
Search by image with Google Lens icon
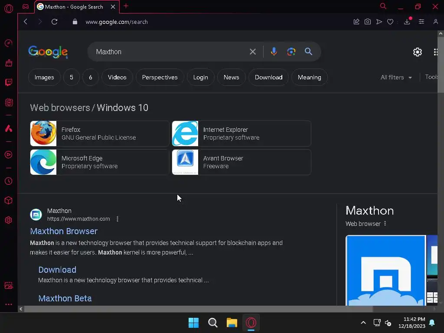point(291,52)
